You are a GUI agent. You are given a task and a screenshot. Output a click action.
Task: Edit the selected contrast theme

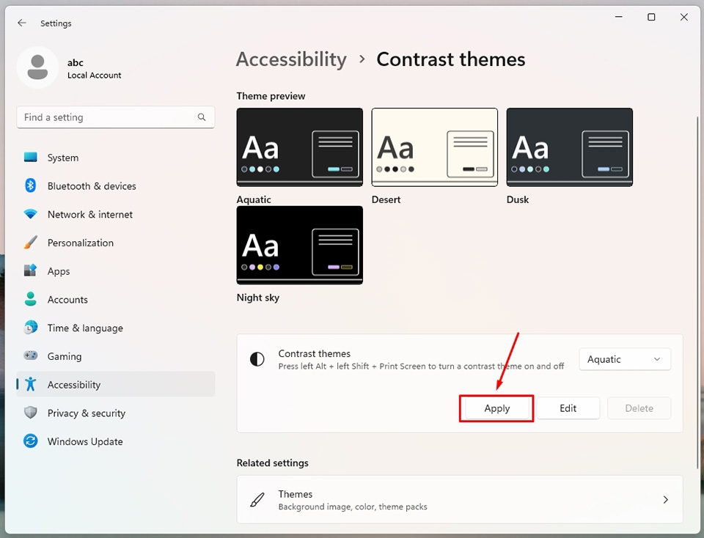[x=568, y=408]
